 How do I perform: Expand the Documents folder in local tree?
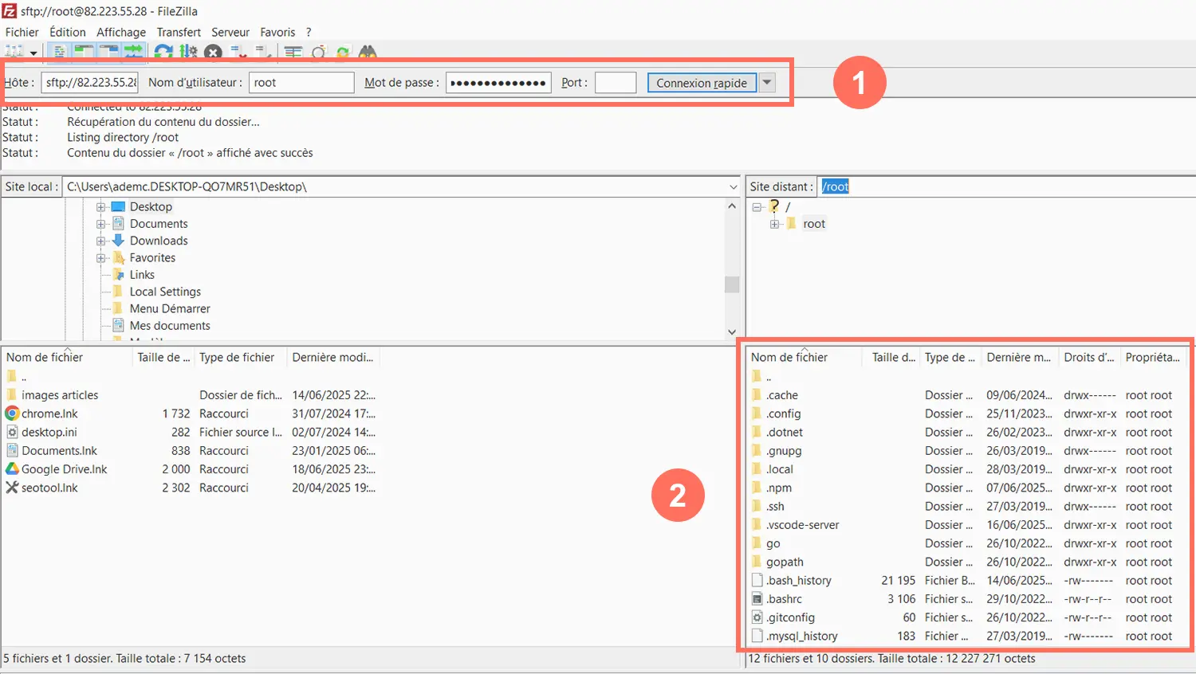(x=101, y=224)
